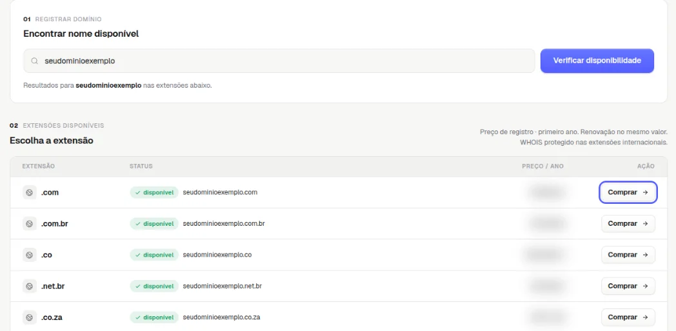The image size is (676, 331).
Task: Click the .co.za extension label
Action: (x=53, y=317)
